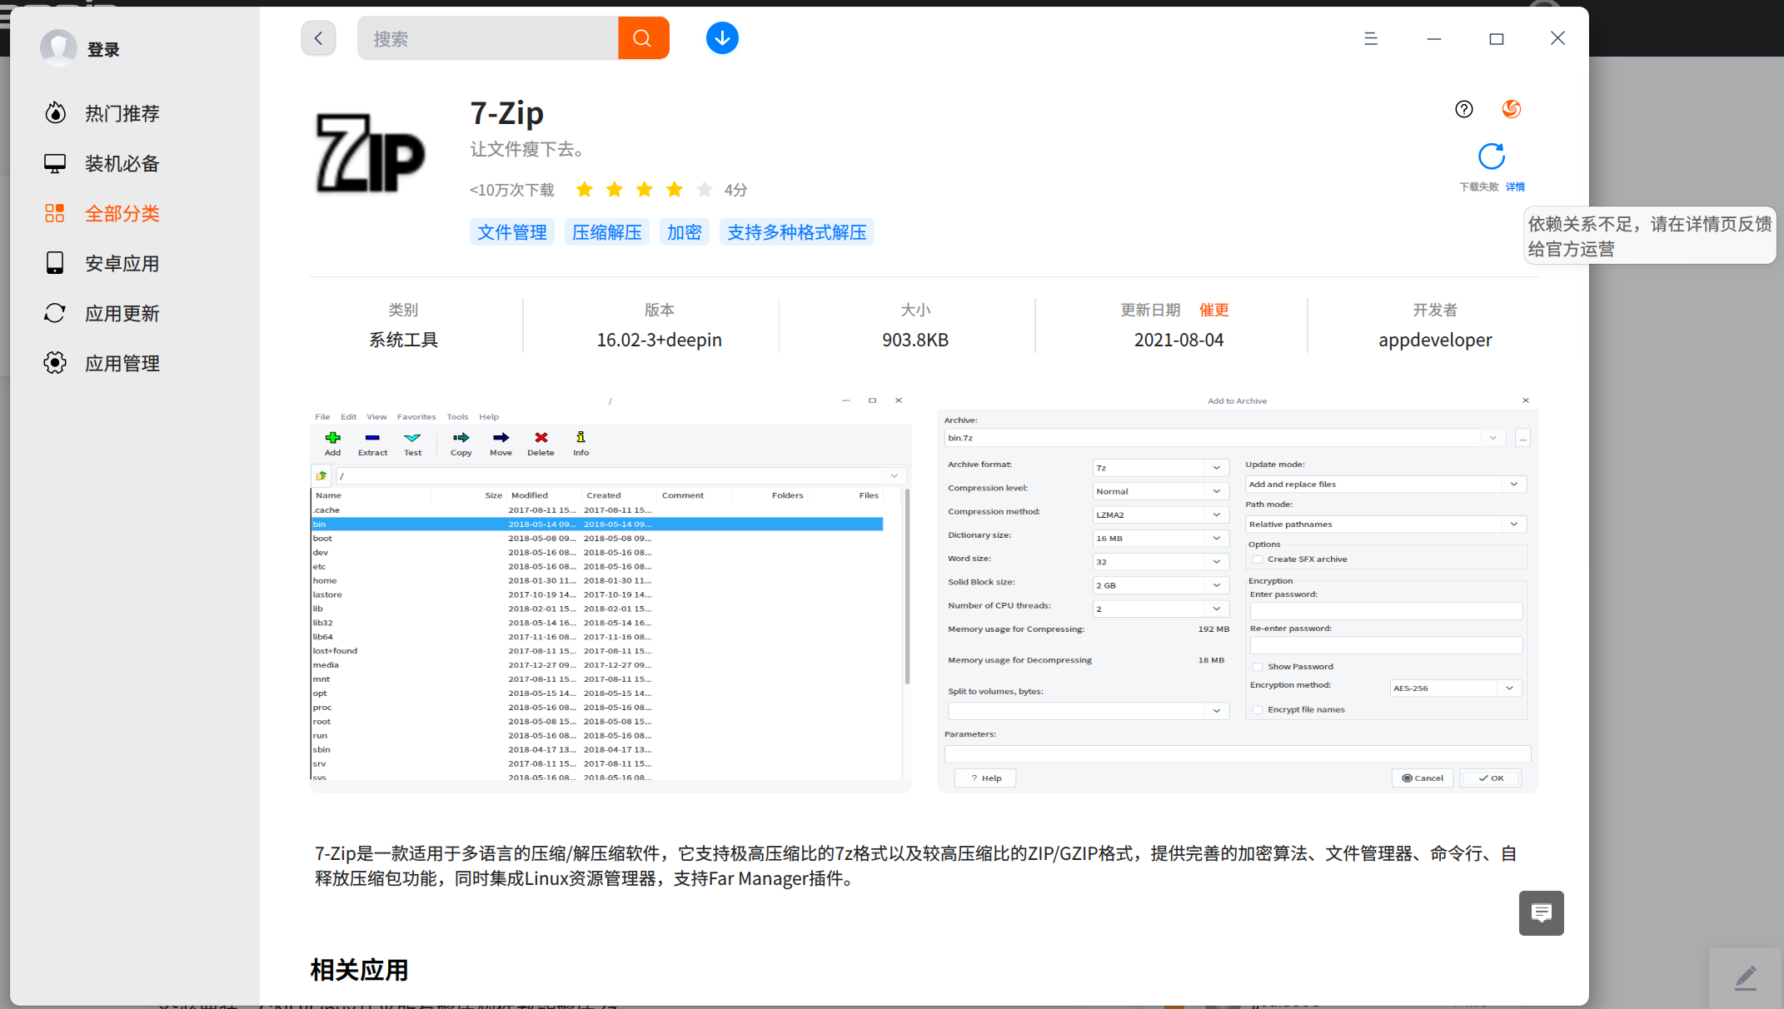The width and height of the screenshot is (1784, 1009).
Task: Select 安卓应用 in the sidebar
Action: [x=122, y=264]
